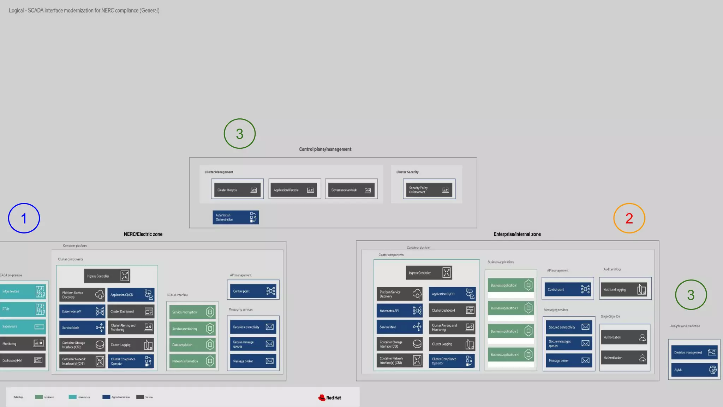Screen dimensions: 723x407
Task: Click Data acquisition hexagon icon
Action: 210,345
